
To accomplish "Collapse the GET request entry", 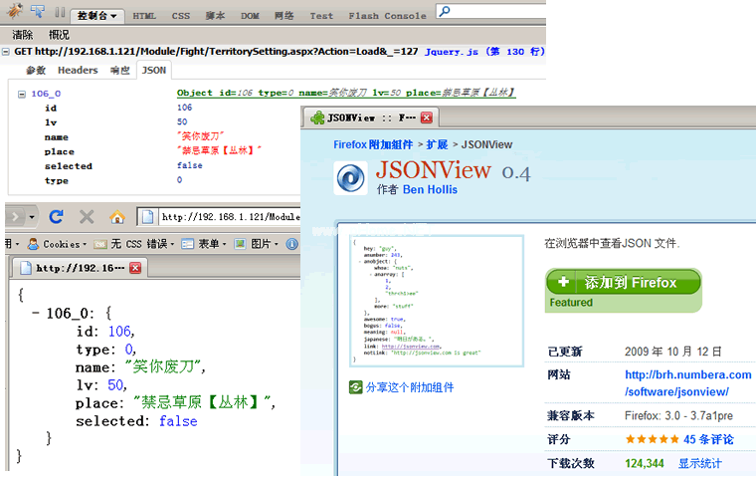I will point(7,51).
